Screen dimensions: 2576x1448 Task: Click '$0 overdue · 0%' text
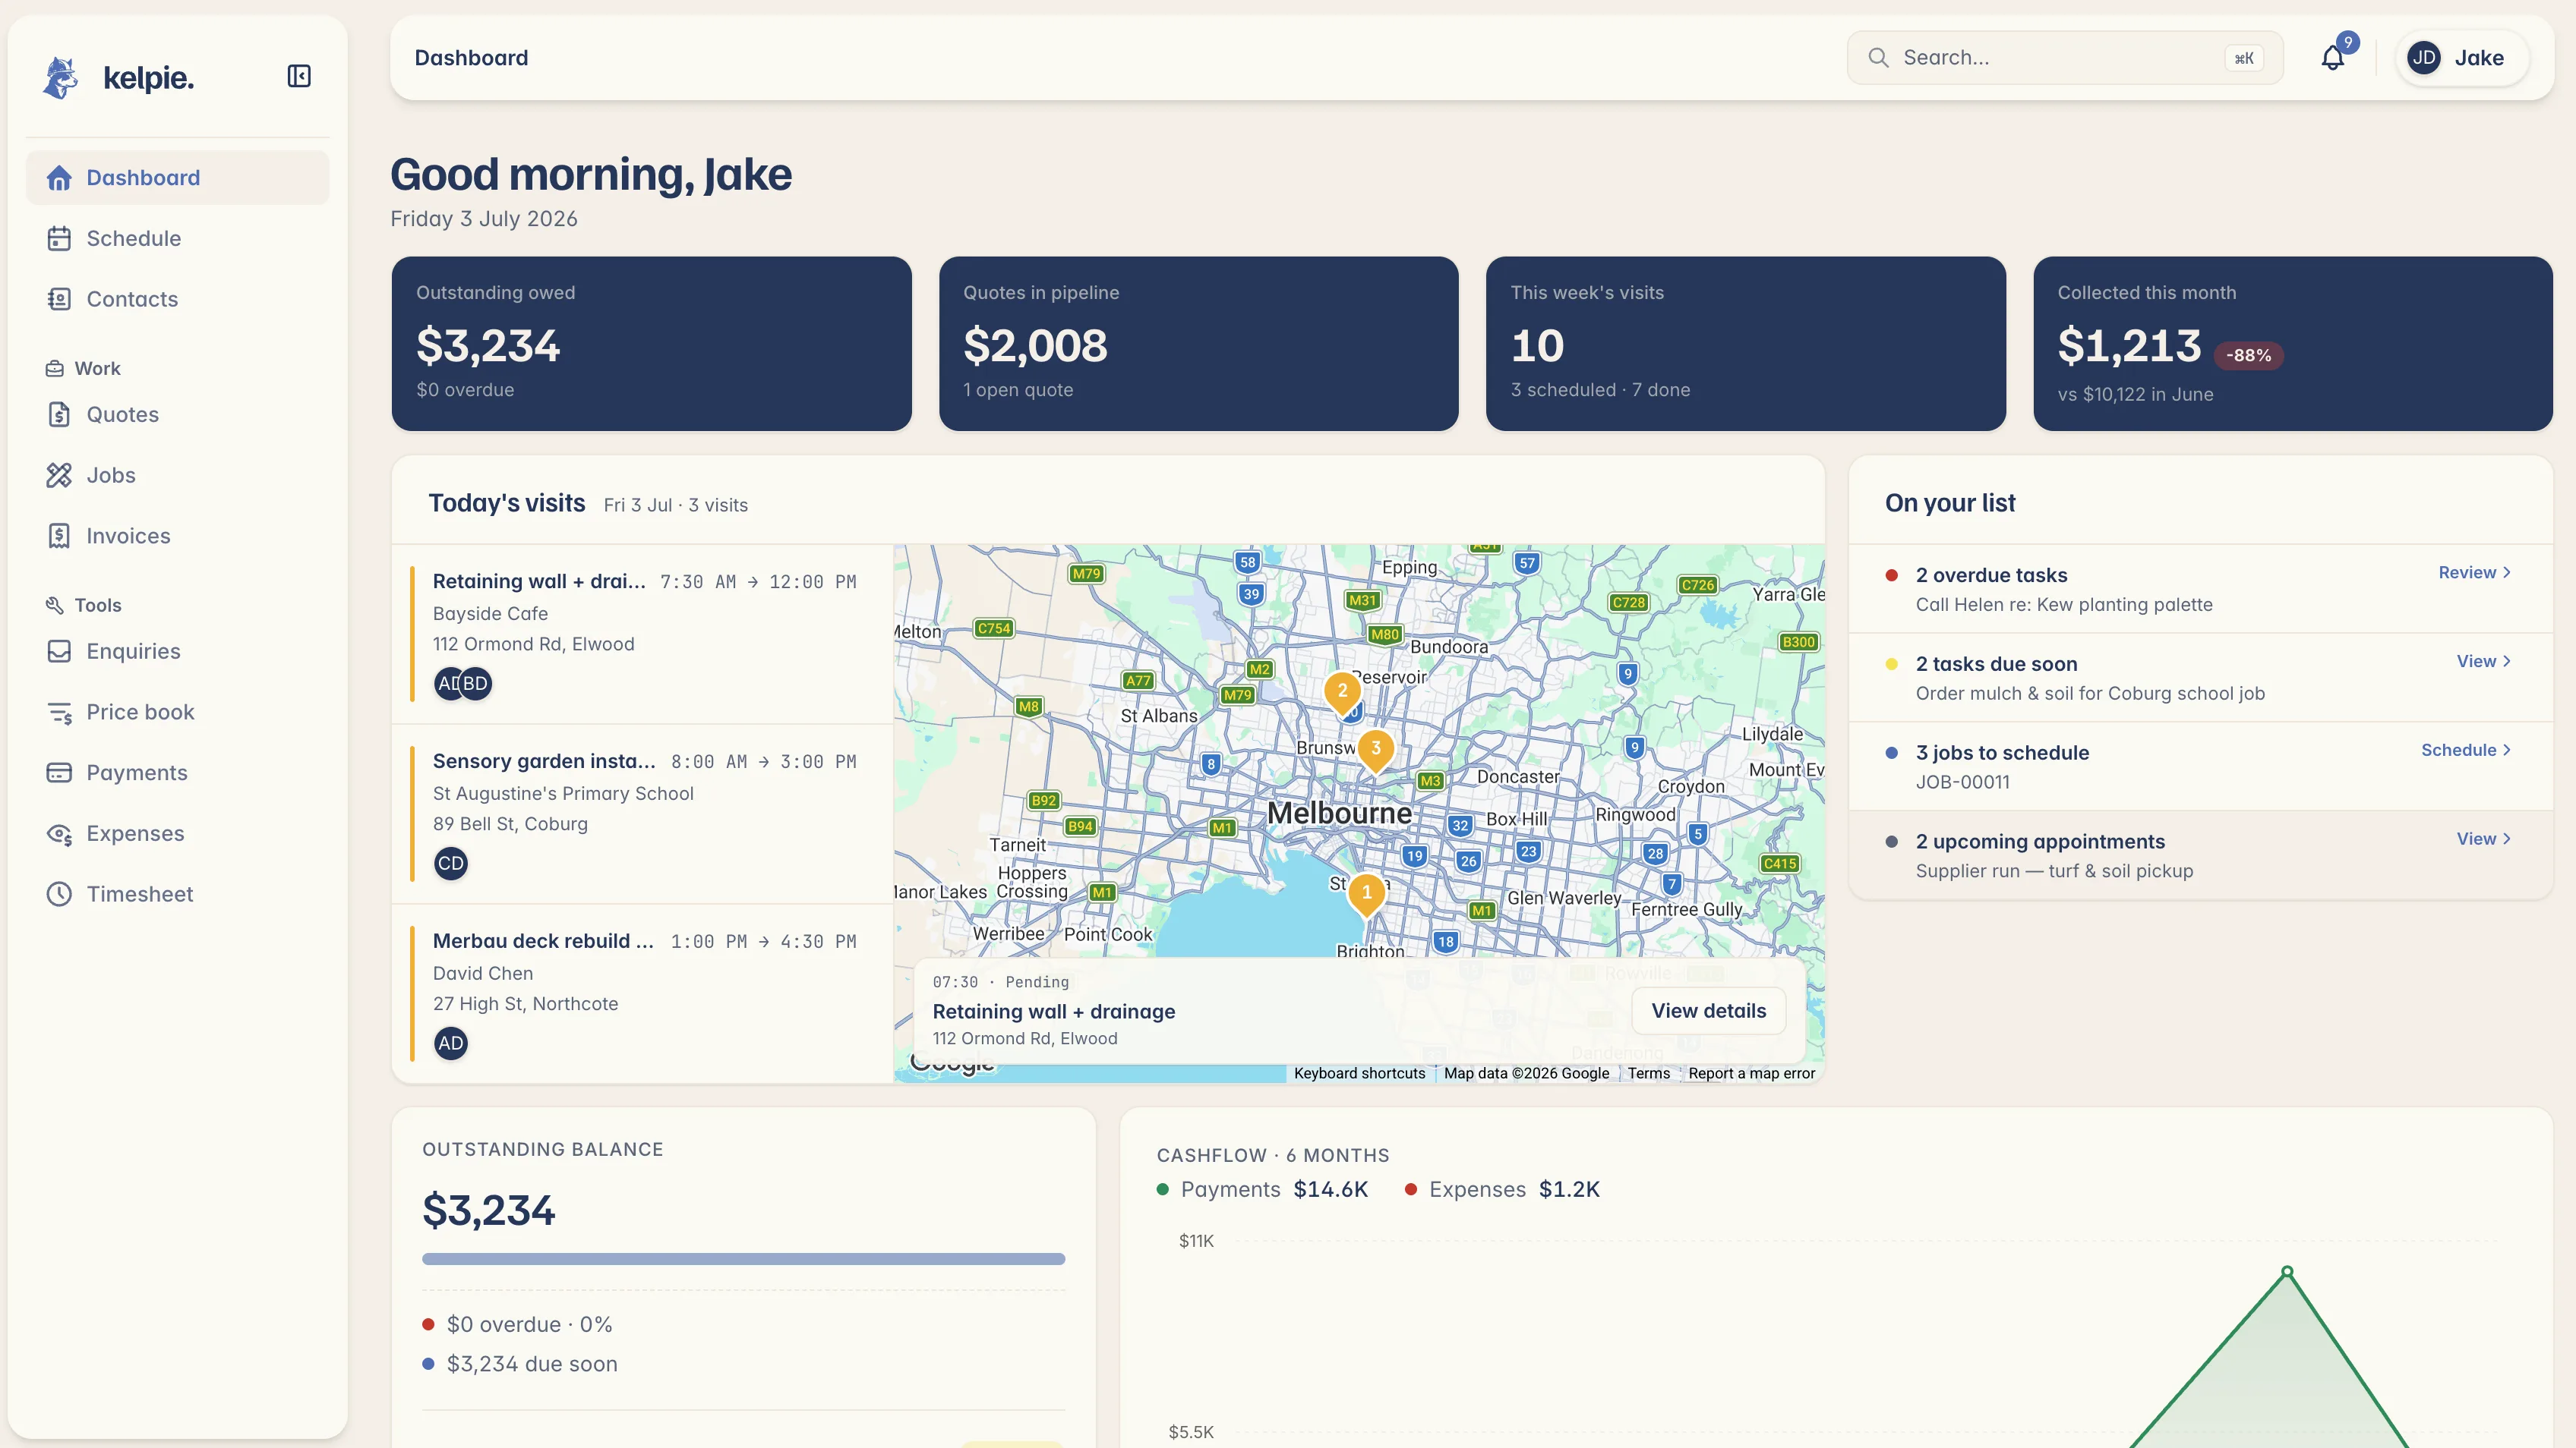point(529,1325)
